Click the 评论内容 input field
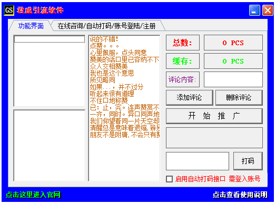Viewport: 276px width, 204px height. coord(233,79)
